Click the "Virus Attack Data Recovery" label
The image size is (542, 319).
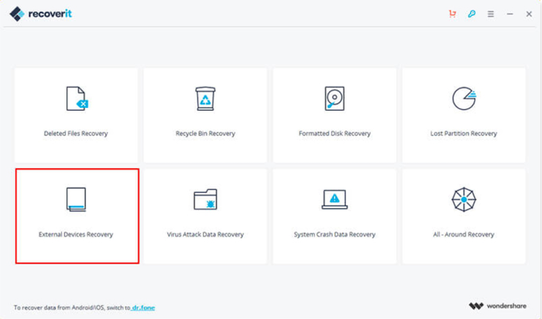[205, 234]
